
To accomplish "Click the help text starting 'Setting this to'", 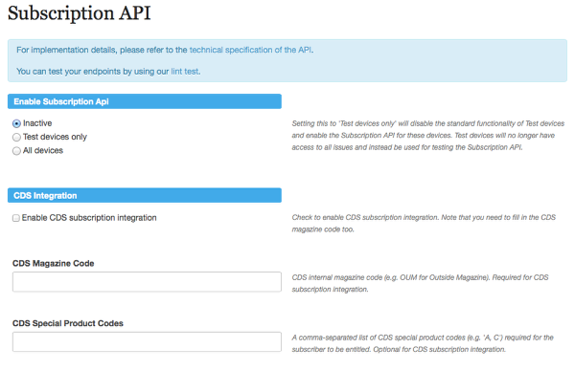I will coord(428,136).
